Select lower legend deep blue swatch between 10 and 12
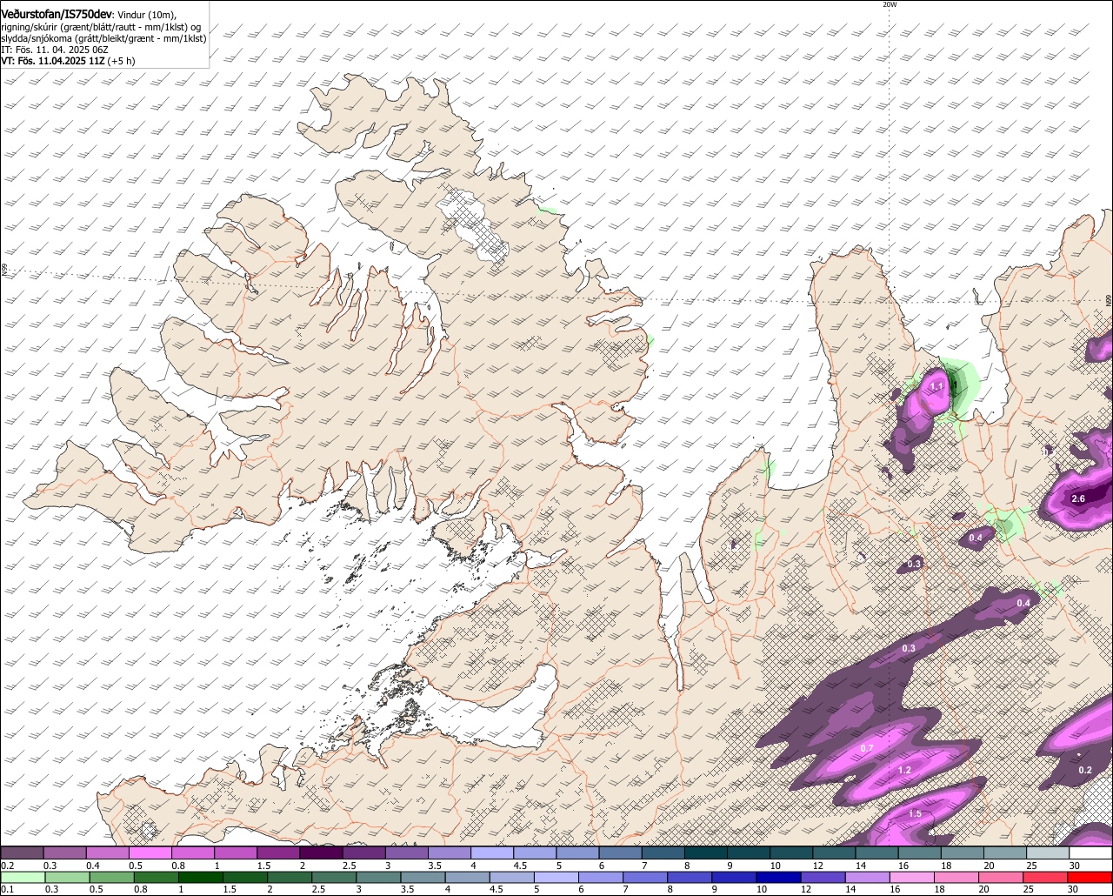Screen dimensions: 1113x896 [778, 877]
